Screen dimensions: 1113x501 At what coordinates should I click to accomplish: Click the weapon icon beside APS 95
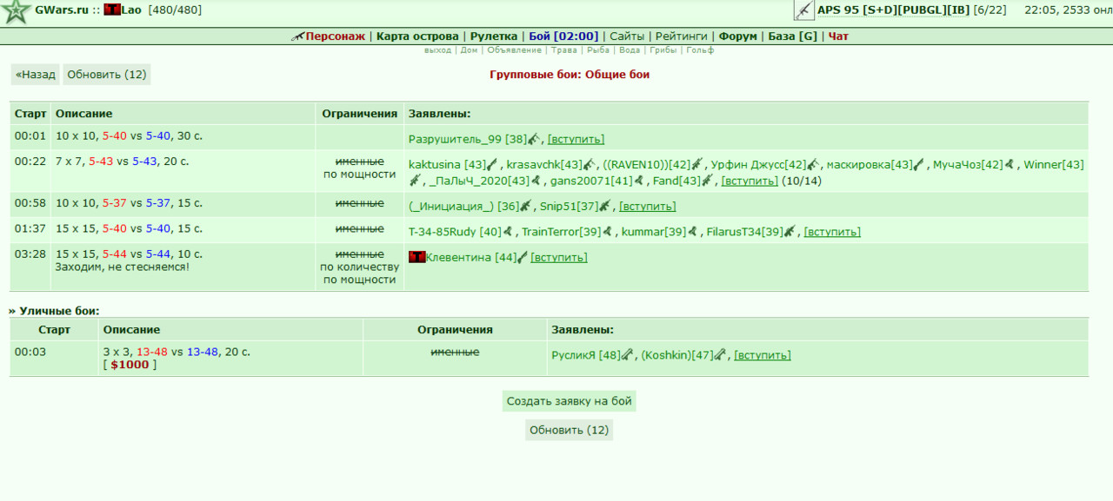click(x=803, y=10)
